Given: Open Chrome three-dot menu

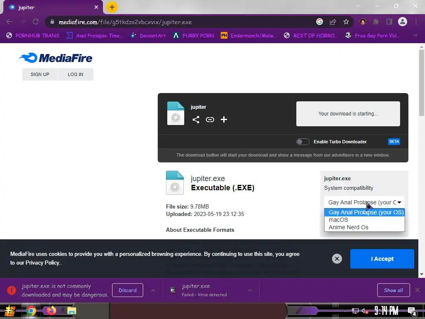Looking at the screenshot, I should pos(416,22).
